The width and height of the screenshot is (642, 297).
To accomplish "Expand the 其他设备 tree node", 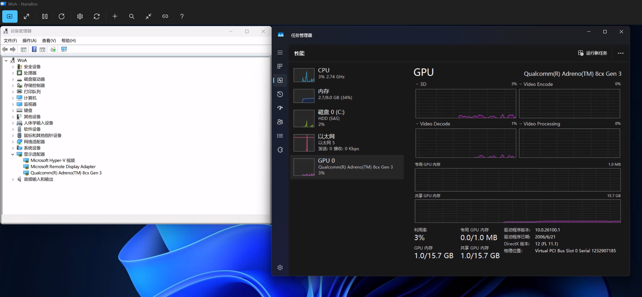I will [13, 117].
